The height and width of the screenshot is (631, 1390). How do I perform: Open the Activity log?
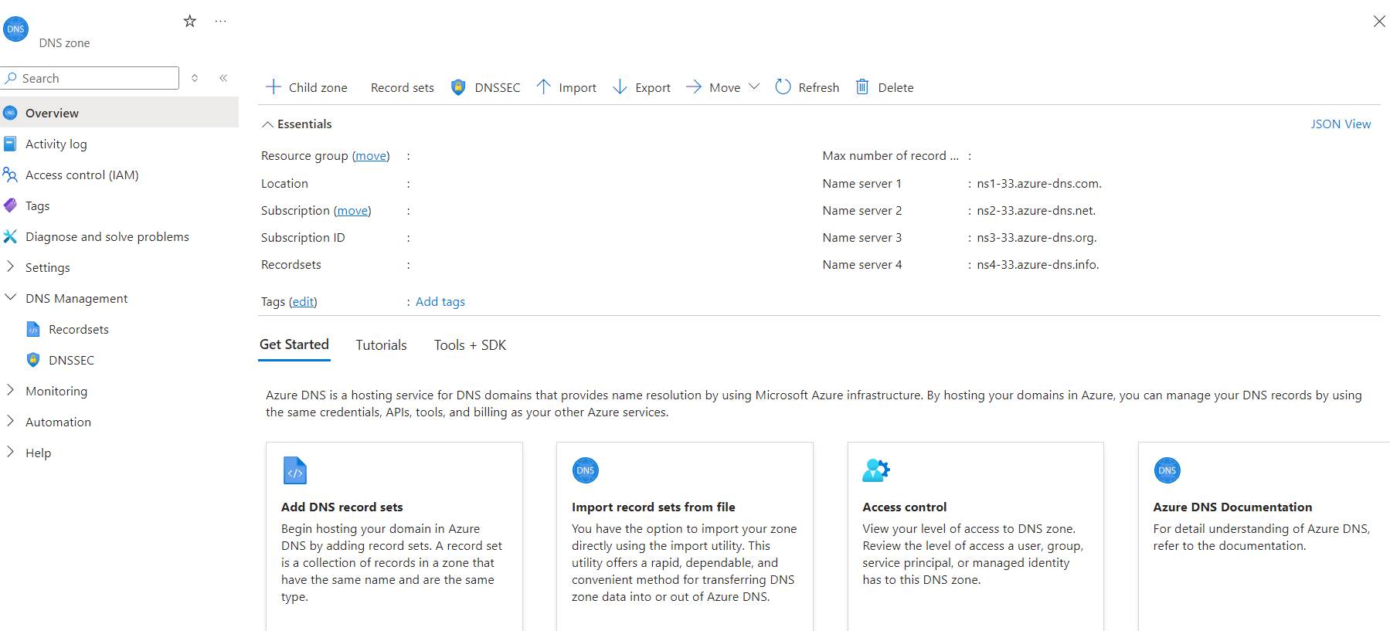tap(56, 144)
